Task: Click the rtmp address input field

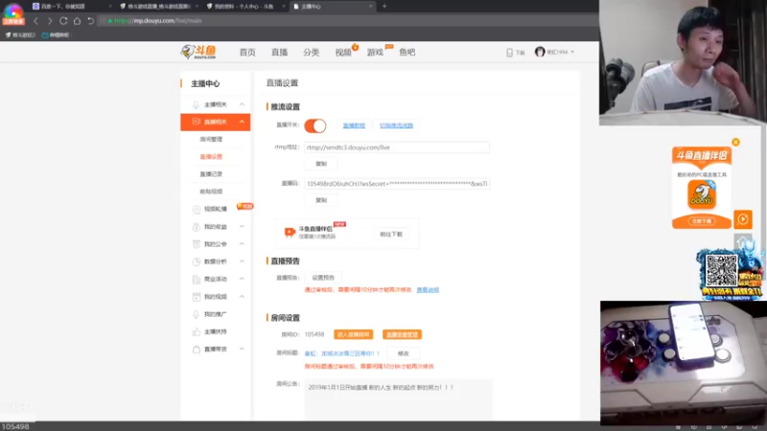Action: click(397, 147)
